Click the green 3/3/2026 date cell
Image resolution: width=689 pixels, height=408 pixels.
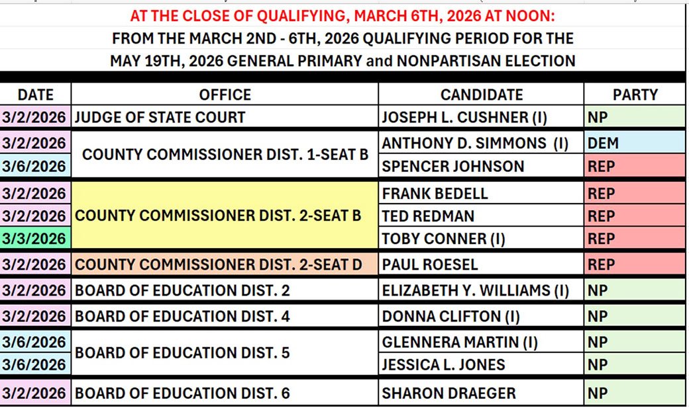click(35, 238)
